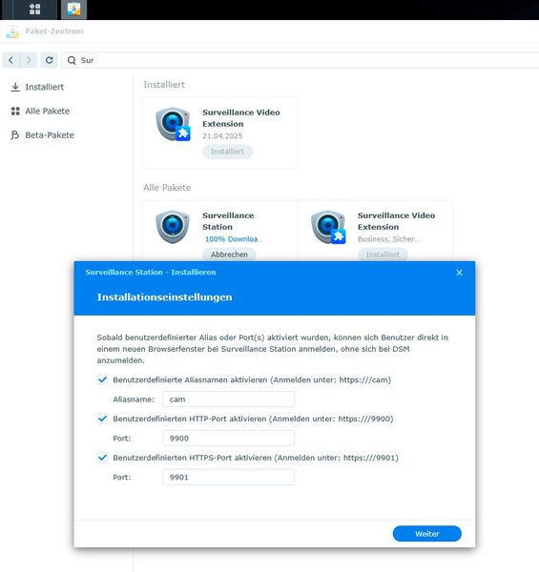This screenshot has height=572, width=539.
Task: Click the Alle Pakete grid icon
Action: tap(15, 111)
